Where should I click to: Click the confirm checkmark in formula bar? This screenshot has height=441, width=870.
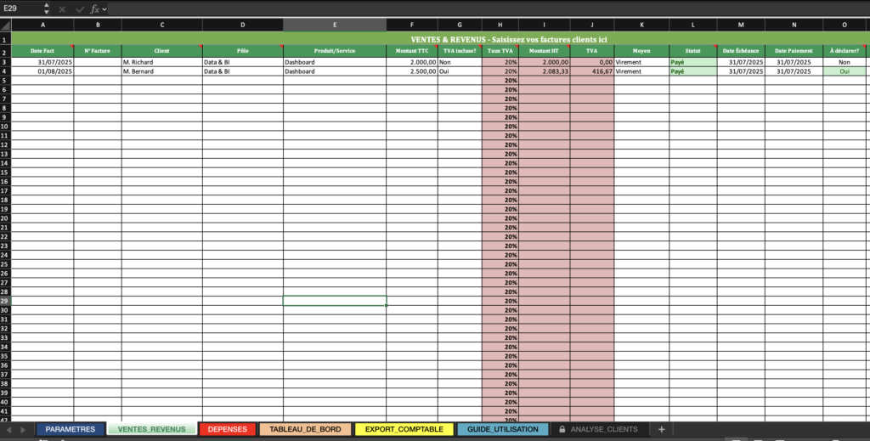tap(79, 8)
